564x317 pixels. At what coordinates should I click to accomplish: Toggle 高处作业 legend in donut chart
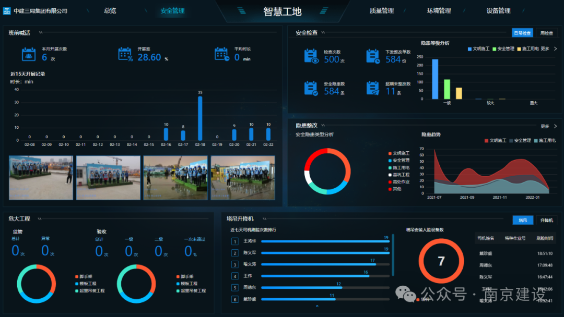pos(399,182)
